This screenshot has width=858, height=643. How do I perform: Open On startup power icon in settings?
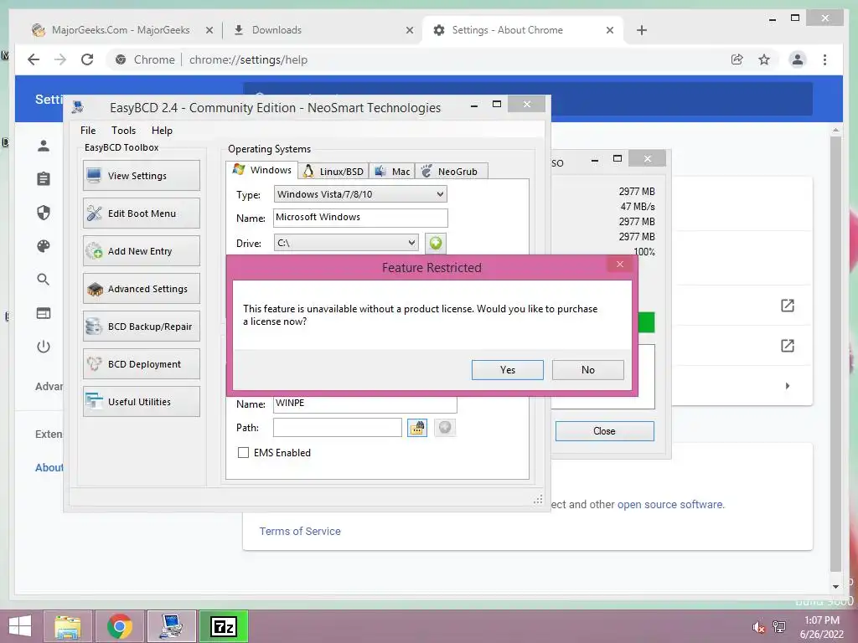click(x=44, y=347)
